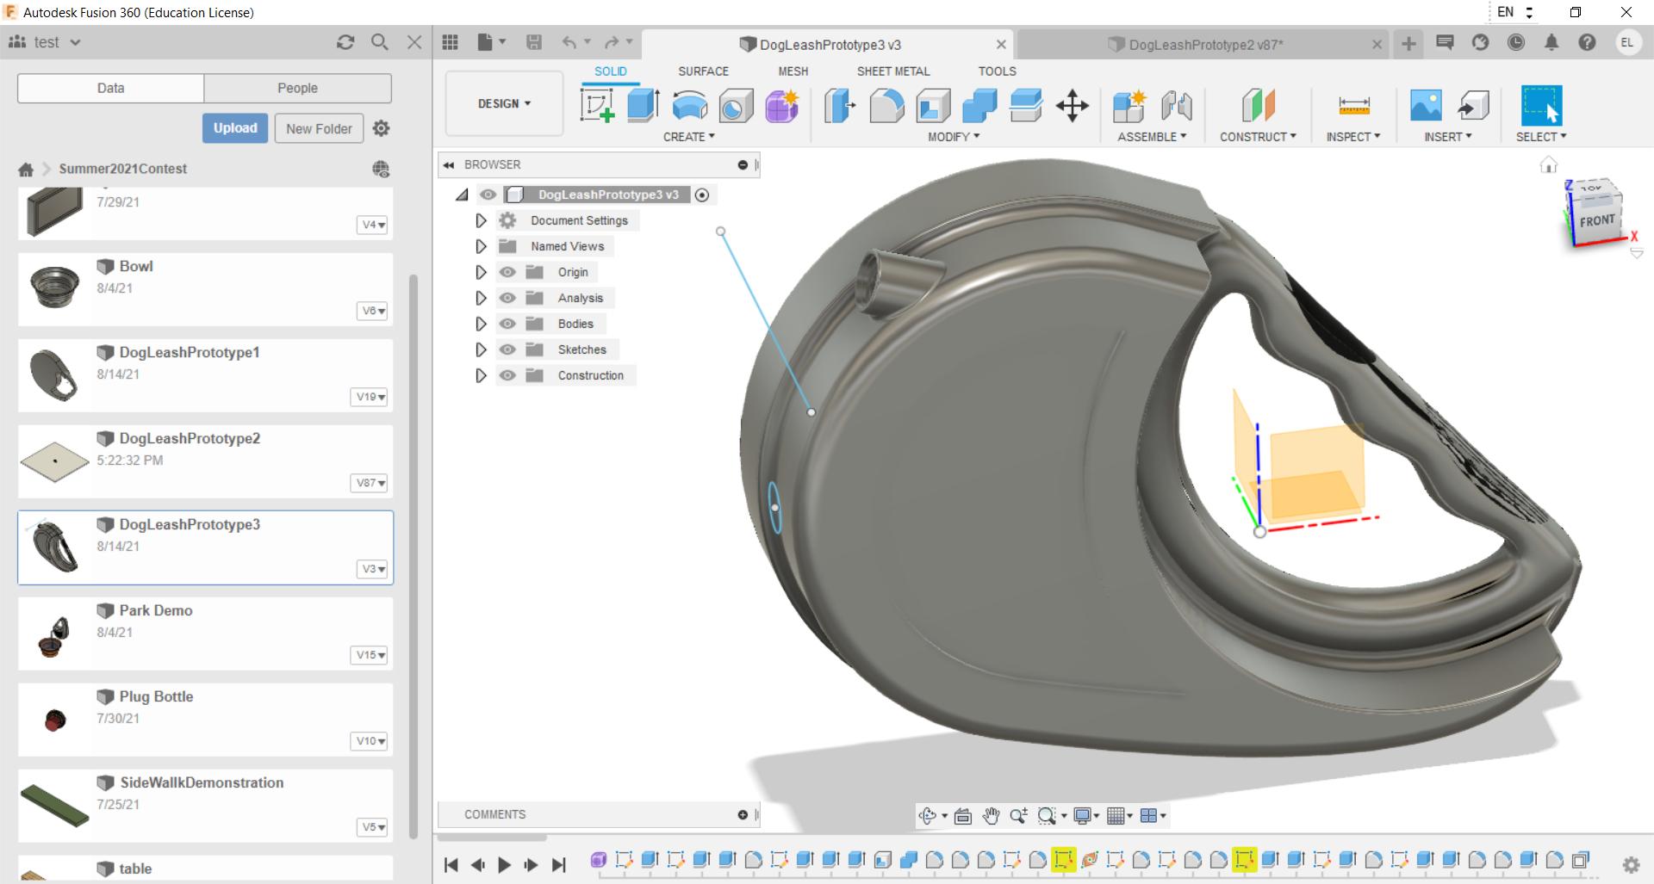Click the Offset Face tool

[1026, 106]
